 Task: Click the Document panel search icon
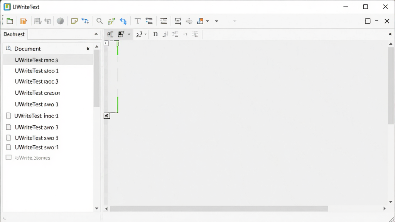click(8, 48)
